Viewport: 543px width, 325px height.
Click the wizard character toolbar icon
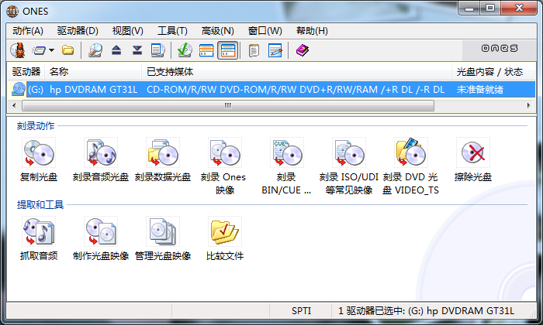(18, 50)
